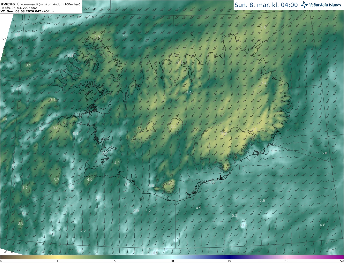The height and width of the screenshot is (263, 344).
Task: Click the colorbar tick label 30
Action: coord(286,261)
